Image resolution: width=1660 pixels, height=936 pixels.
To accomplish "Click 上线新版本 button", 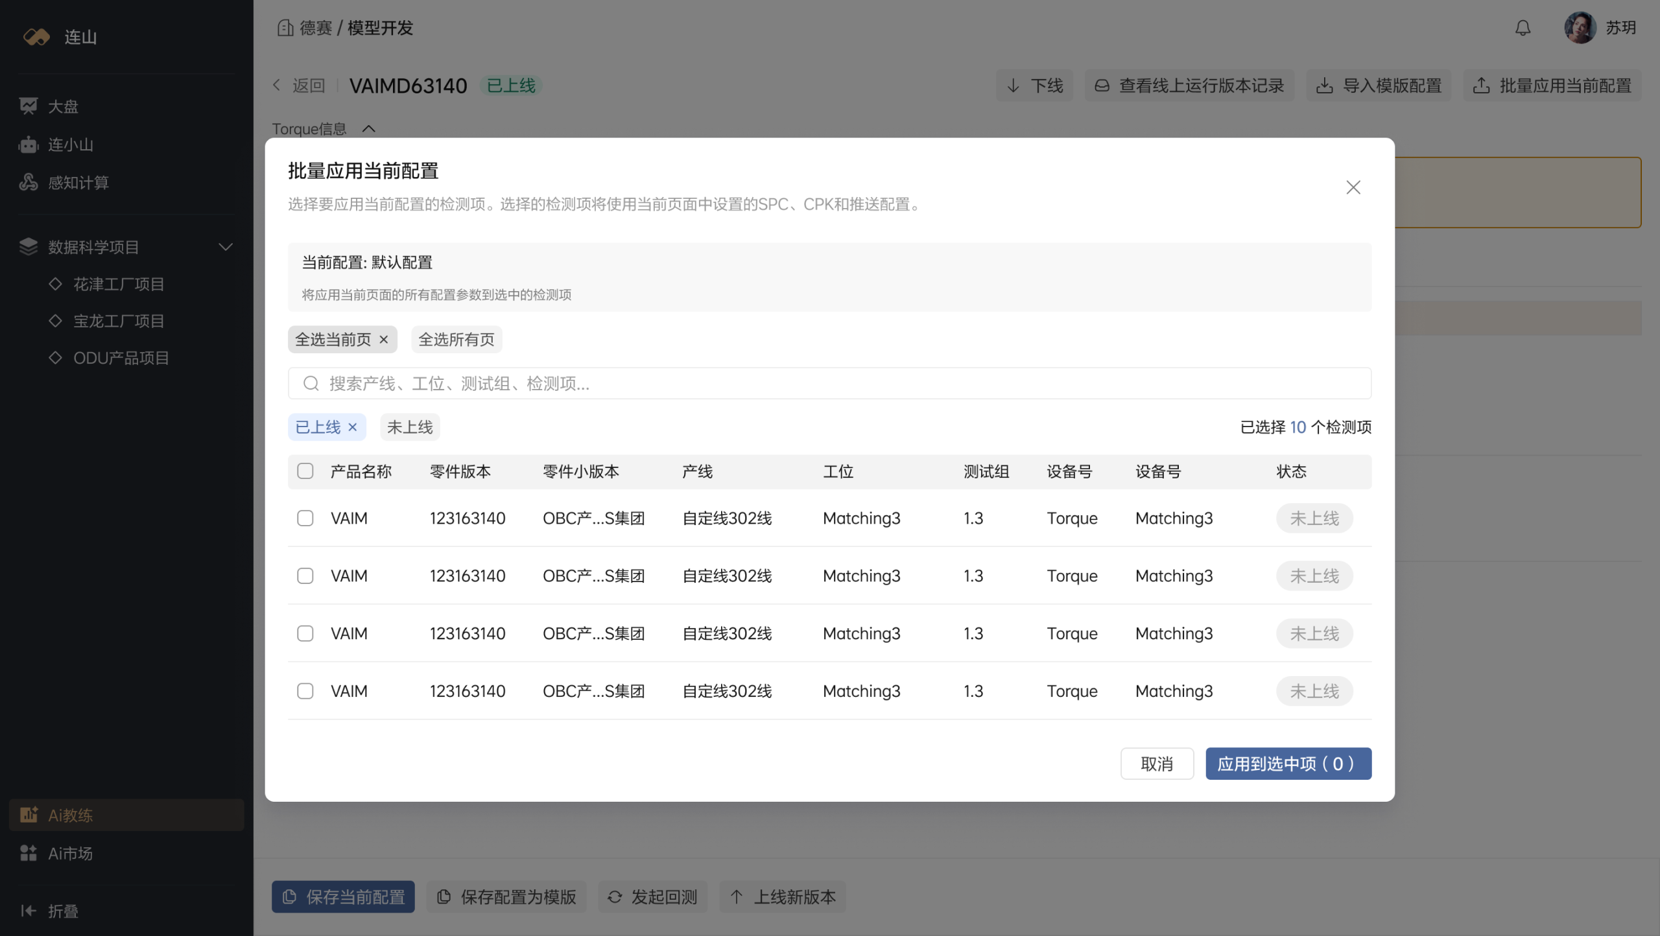I will pyautogui.click(x=782, y=896).
